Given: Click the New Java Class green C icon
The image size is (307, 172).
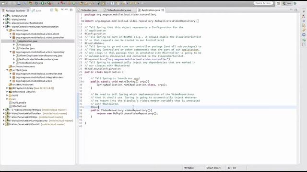Looking at the screenshot, I should (74, 3).
